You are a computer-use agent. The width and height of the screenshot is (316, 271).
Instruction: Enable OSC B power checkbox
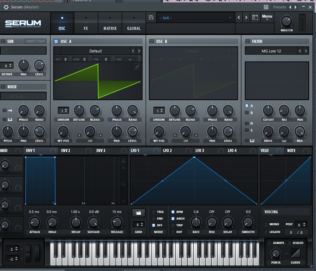pyautogui.click(x=151, y=42)
